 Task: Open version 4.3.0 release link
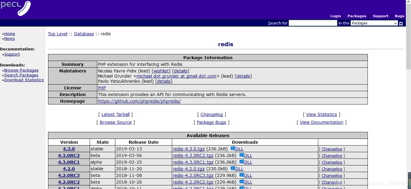tap(69, 149)
